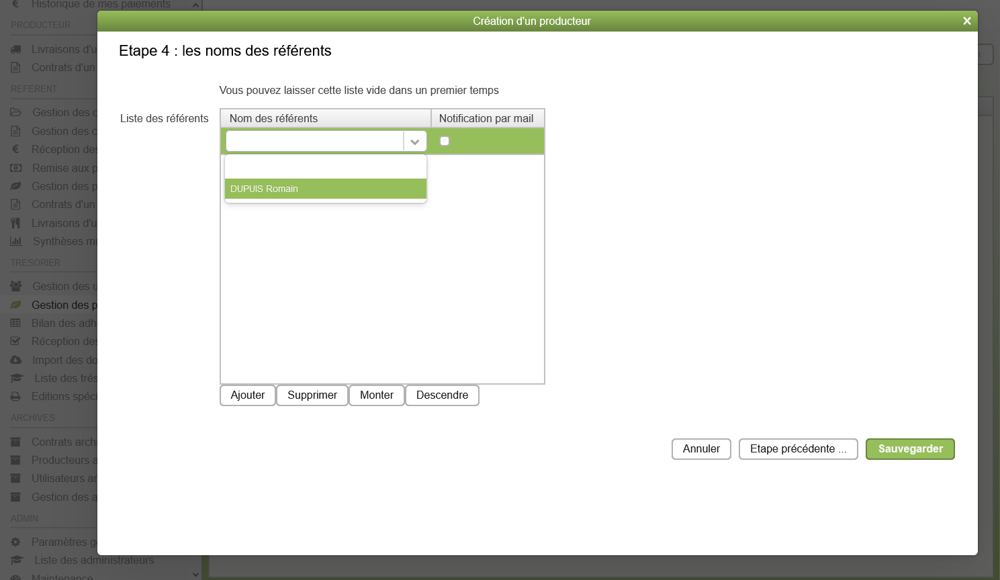Move the referent down with Descendre

point(443,395)
